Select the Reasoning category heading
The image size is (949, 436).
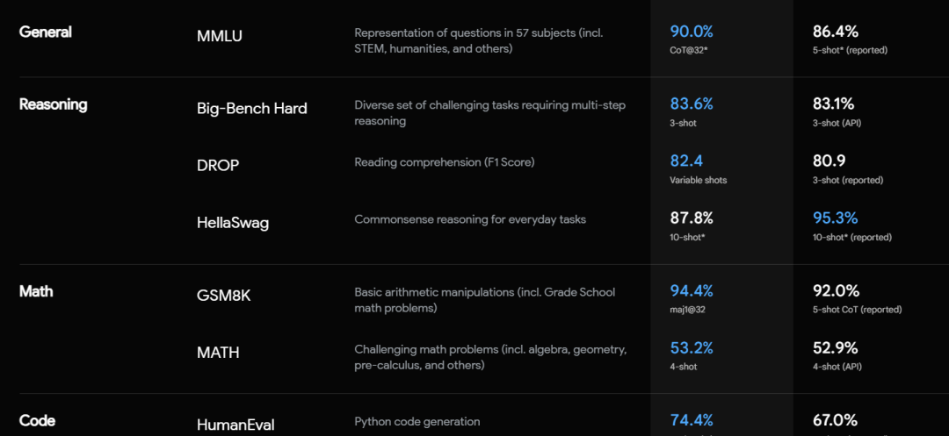pyautogui.click(x=54, y=104)
